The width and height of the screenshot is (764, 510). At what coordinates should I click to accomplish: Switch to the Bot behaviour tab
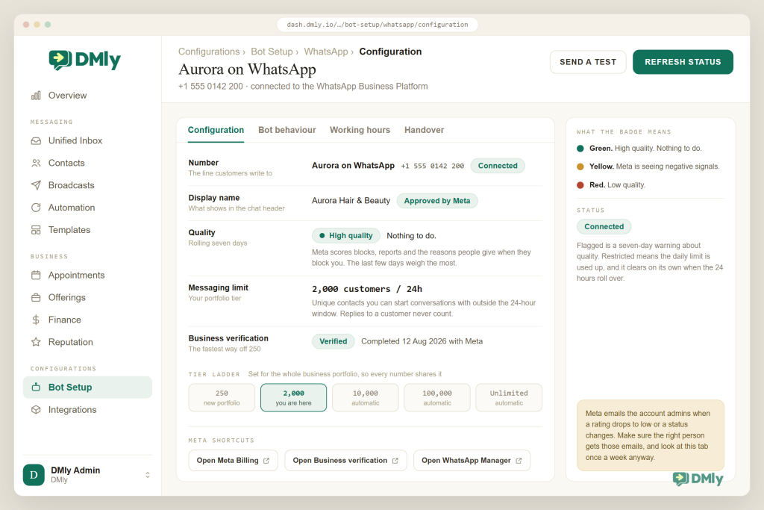pos(287,130)
